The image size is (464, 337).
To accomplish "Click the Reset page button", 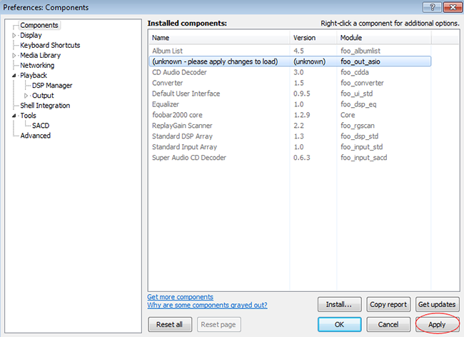I will pyautogui.click(x=218, y=325).
